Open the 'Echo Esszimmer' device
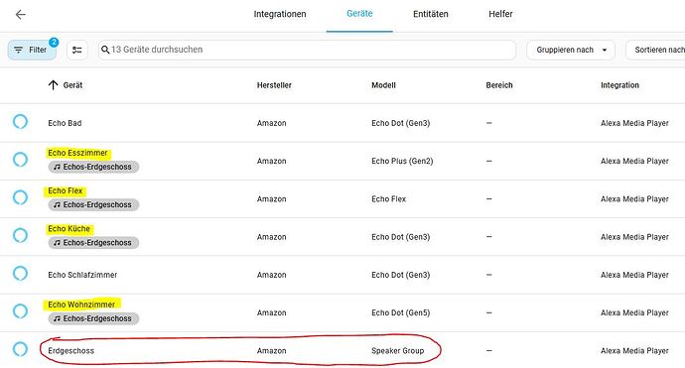 (77, 153)
